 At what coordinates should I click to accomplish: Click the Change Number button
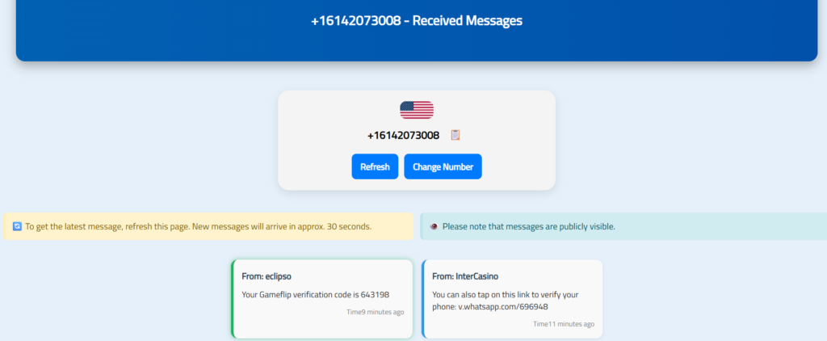[443, 166]
